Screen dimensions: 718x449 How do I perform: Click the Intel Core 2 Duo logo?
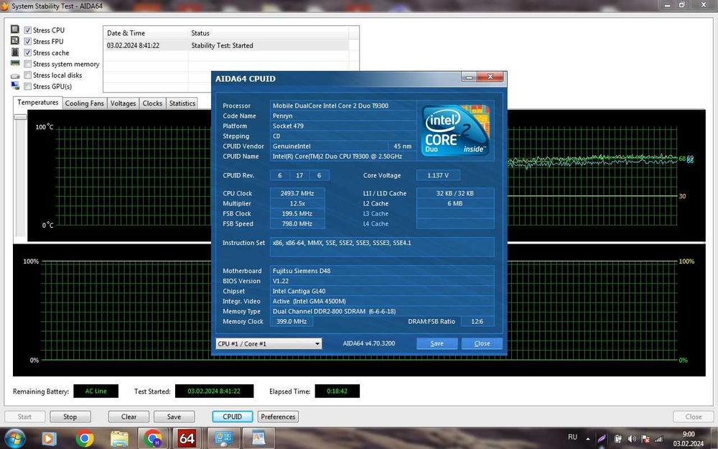point(456,131)
